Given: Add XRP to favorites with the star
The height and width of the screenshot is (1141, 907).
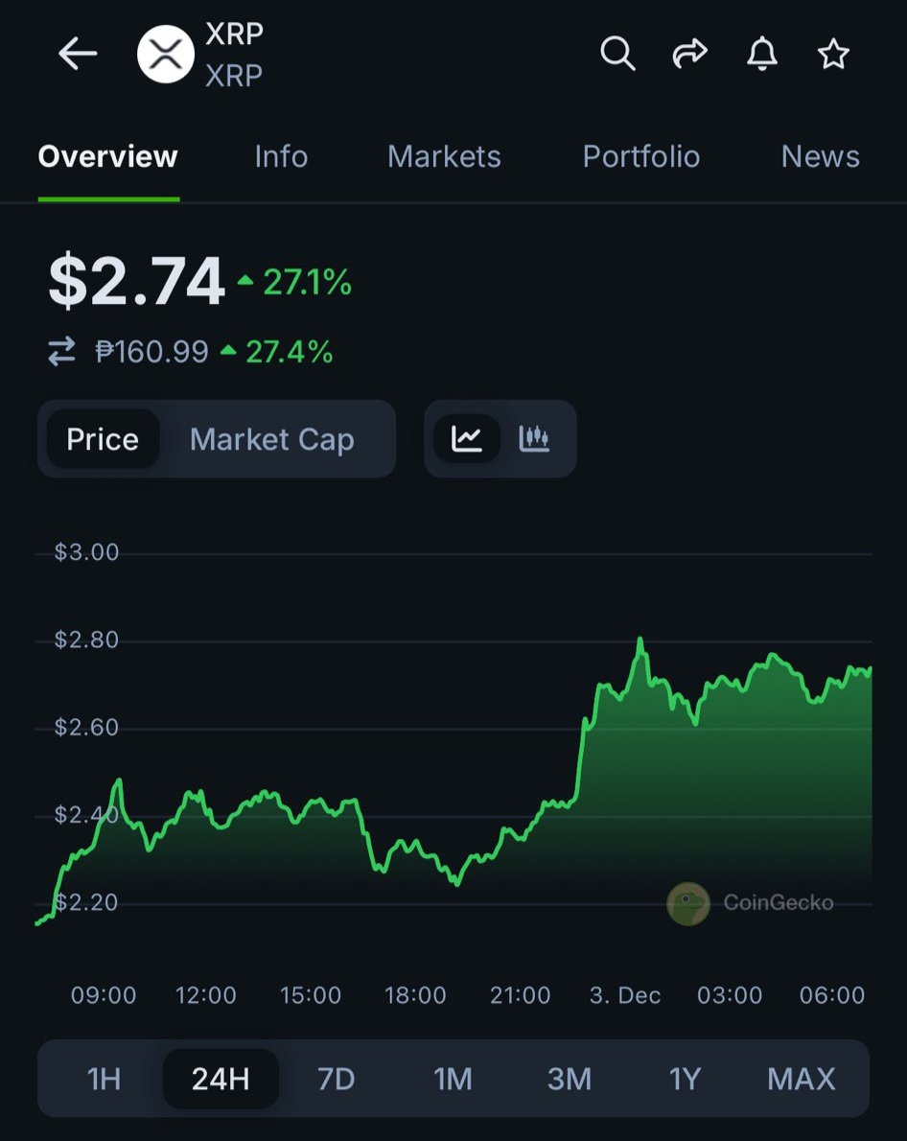Looking at the screenshot, I should coord(833,55).
